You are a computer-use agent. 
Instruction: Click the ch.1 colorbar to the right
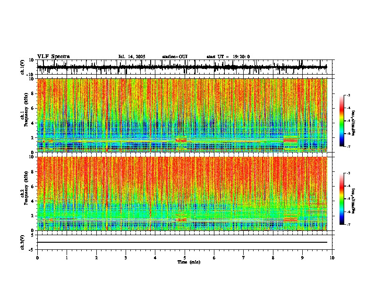point(342,121)
